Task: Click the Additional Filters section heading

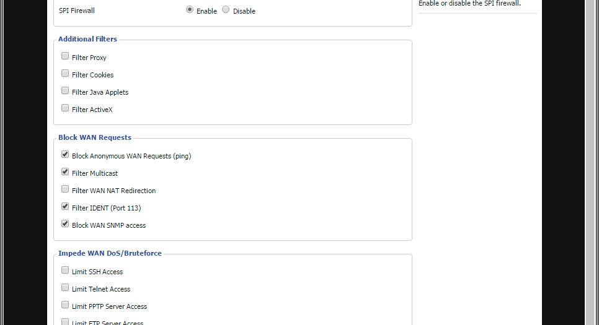Action: [87, 39]
